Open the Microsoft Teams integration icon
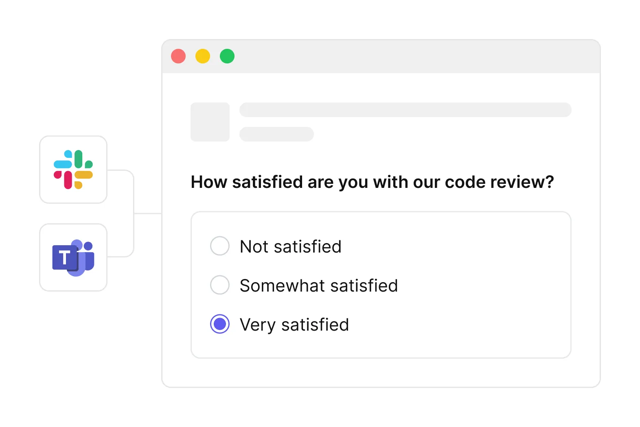The height and width of the screenshot is (427, 640). click(x=73, y=257)
